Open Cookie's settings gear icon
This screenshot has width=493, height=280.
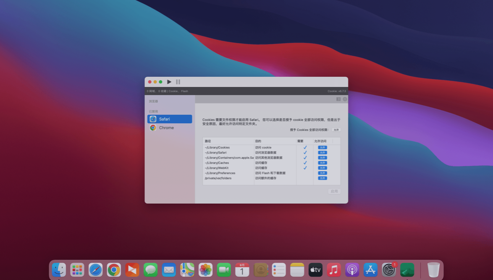(345, 99)
